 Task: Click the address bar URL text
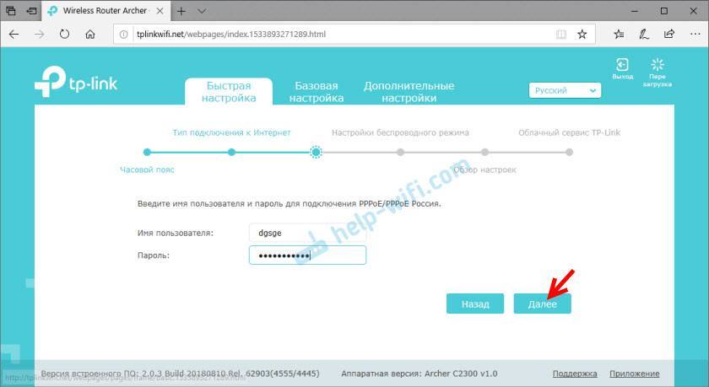231,35
